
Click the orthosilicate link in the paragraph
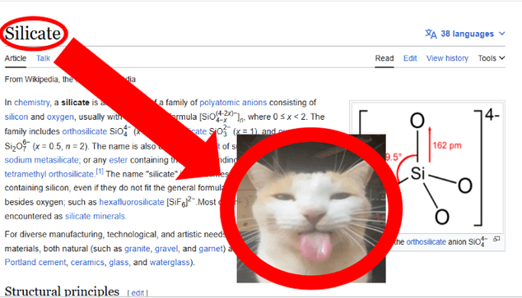point(85,131)
